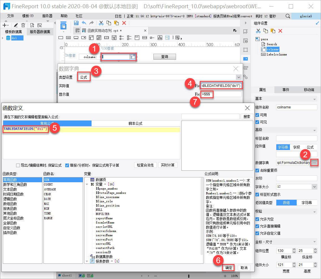Screen dimensions: 321x279
Task: Click the 组件名称 input field
Action: [296, 107]
